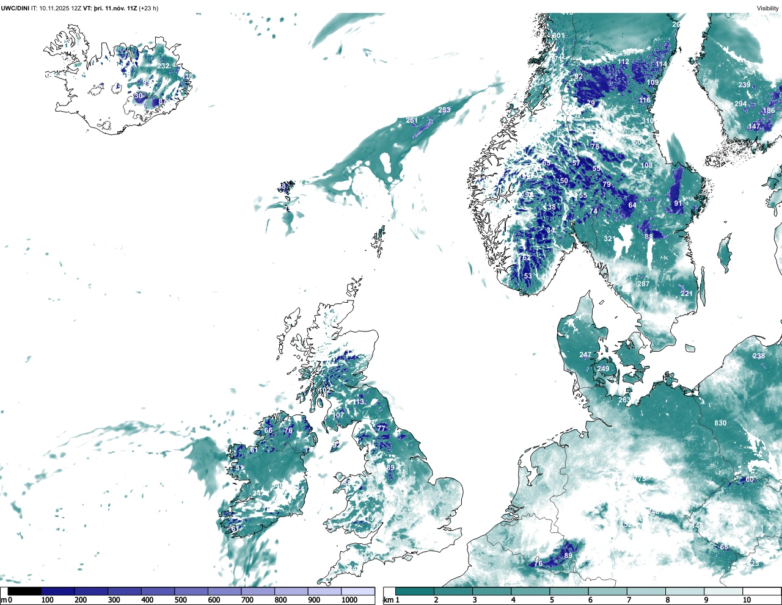Click the '287' value in southern Sweden

pyautogui.click(x=643, y=284)
